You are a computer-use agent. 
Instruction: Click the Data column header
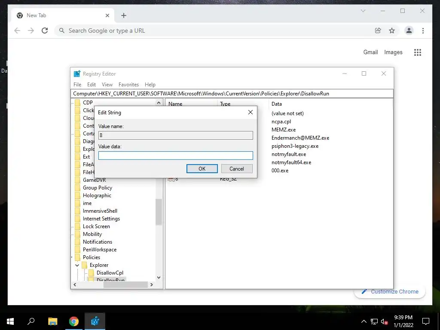pos(276,104)
